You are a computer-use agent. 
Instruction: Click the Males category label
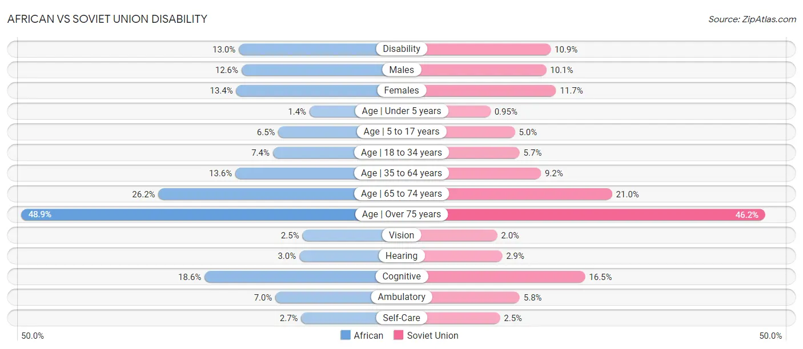[x=401, y=70]
